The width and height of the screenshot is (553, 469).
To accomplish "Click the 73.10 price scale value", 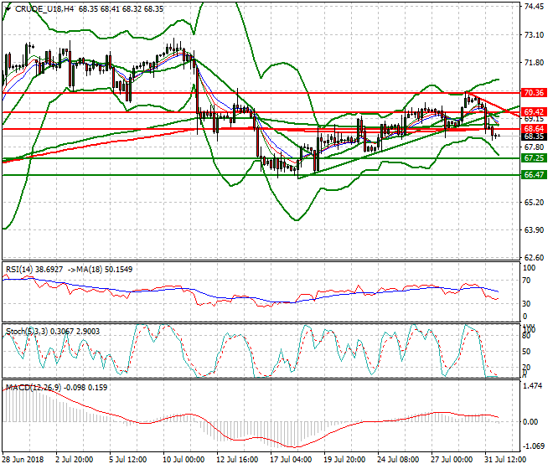I will pyautogui.click(x=534, y=35).
